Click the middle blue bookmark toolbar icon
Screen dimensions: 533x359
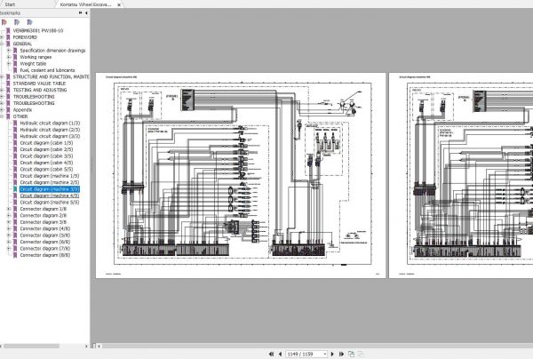[17, 22]
